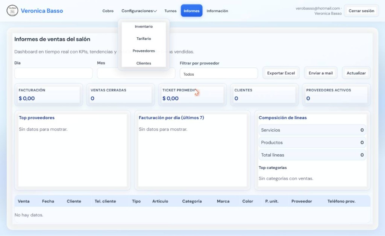The width and height of the screenshot is (385, 236).
Task: Open the Información tab
Action: 217,11
